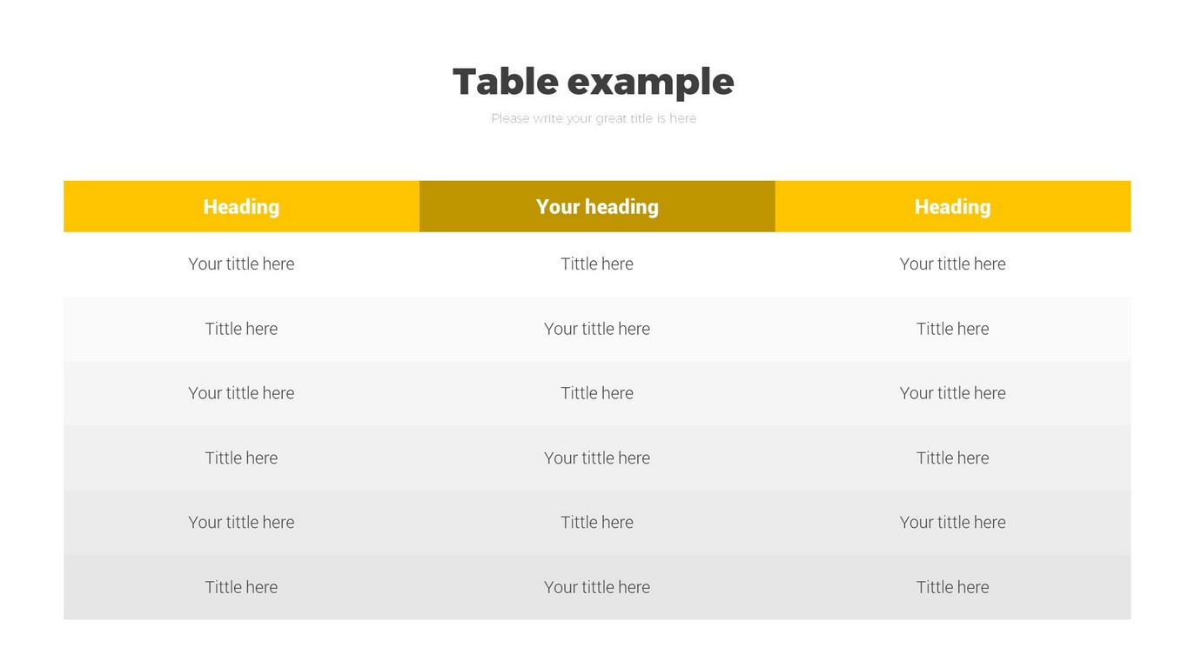Click first-row "Your tittle here" in the first column
Screen dimensions: 1188x668
point(241,264)
